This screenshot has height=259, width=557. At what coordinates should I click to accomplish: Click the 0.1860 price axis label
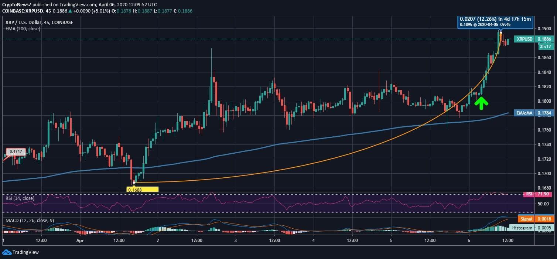(x=544, y=58)
